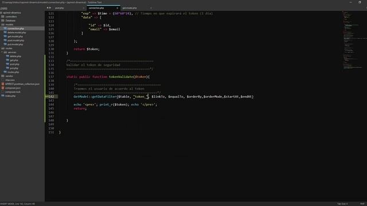Open the Tab Size setting in status bar
Screen dimensions: 367x206
(x=342, y=204)
